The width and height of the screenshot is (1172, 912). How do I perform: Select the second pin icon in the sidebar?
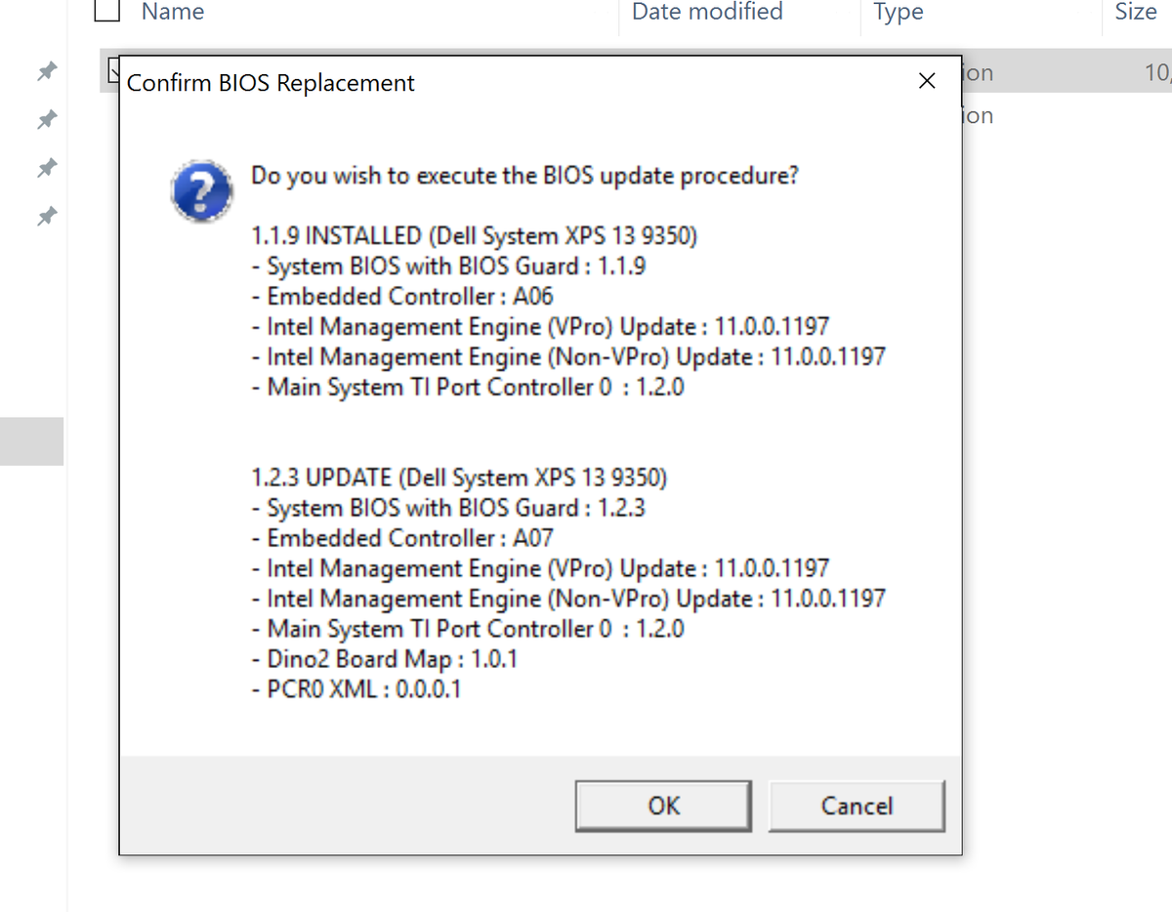tap(45, 119)
